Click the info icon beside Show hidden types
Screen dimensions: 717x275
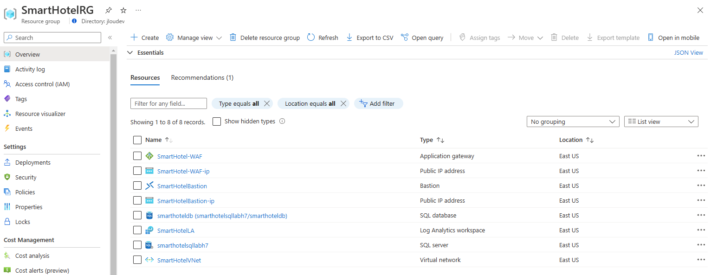282,122
